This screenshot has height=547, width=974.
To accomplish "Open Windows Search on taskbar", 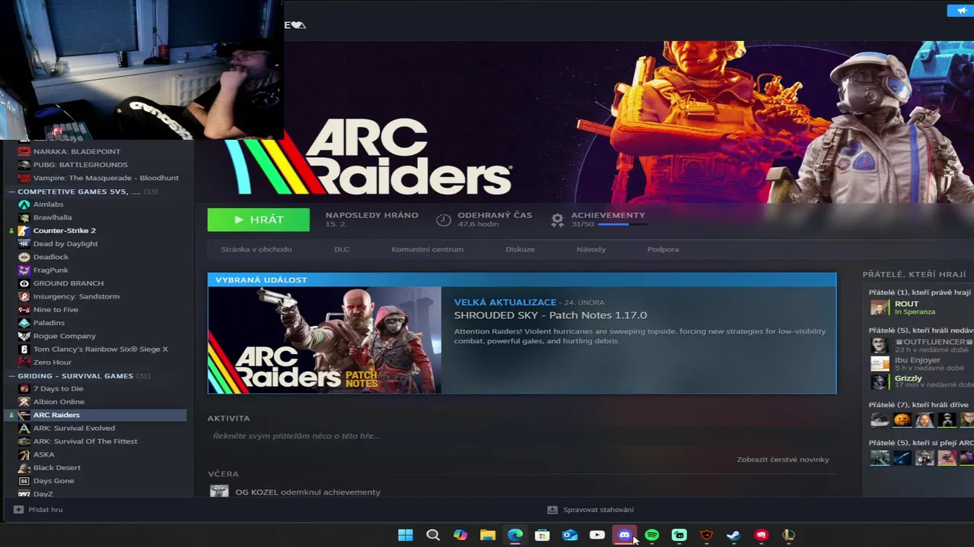I will pos(433,535).
